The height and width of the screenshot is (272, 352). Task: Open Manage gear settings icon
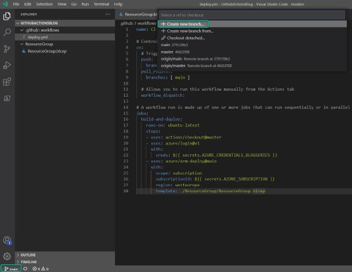tap(7, 256)
